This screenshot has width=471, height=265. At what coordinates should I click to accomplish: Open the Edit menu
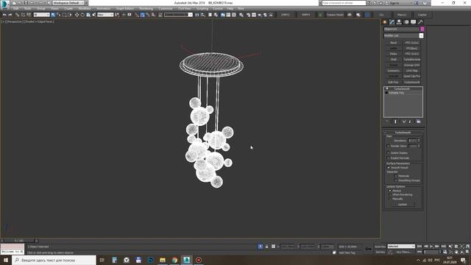tap(15, 9)
